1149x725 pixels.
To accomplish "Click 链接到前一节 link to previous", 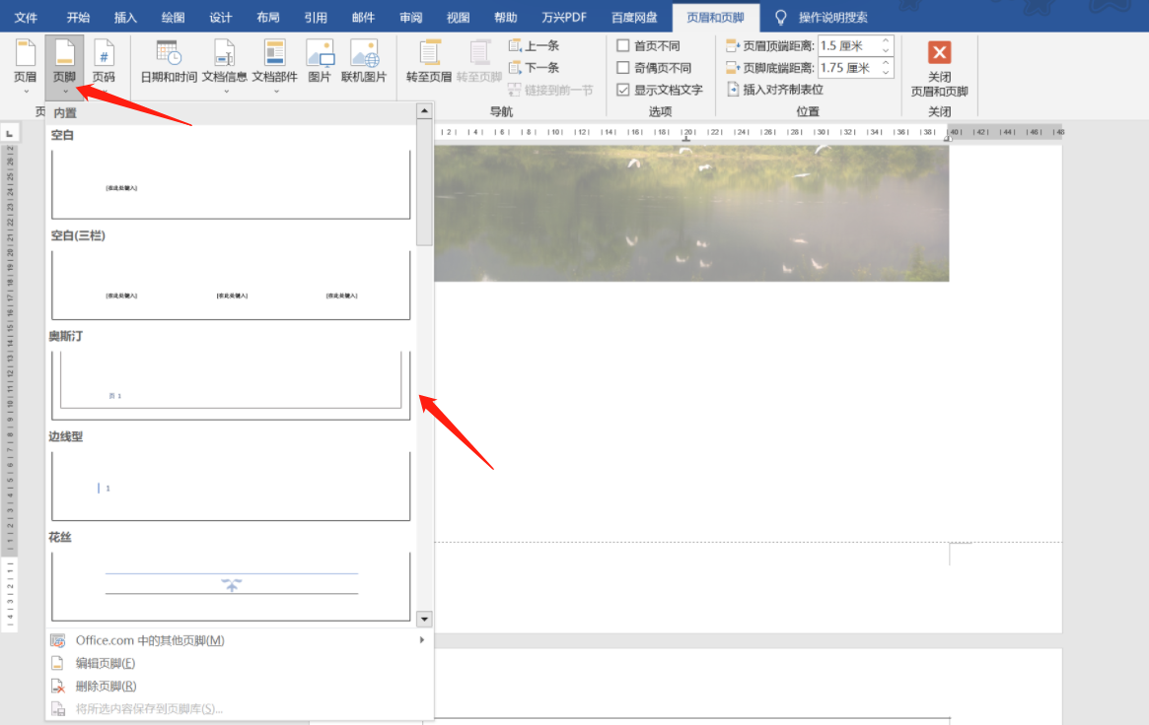I will pos(550,90).
